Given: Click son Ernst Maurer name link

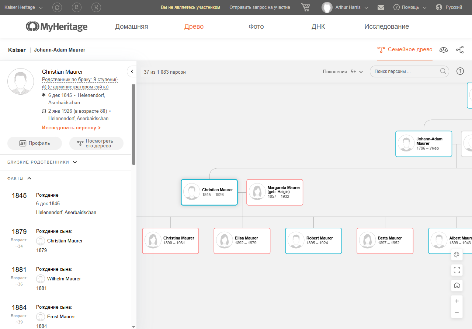Looking at the screenshot, I should pyautogui.click(x=61, y=316).
